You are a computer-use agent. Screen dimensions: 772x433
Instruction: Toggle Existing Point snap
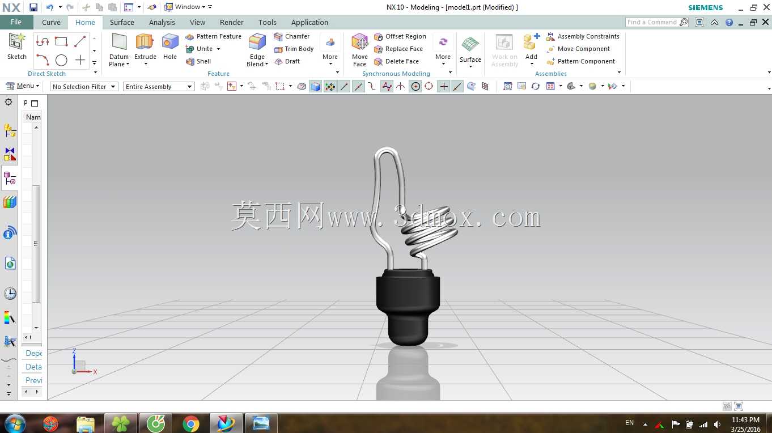tap(443, 87)
